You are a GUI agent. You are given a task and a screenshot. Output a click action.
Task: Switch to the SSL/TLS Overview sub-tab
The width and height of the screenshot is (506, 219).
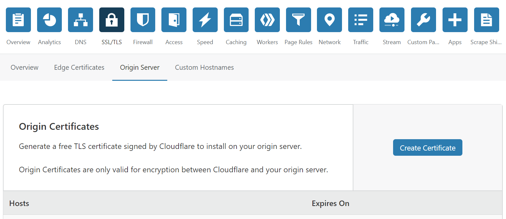(24, 67)
